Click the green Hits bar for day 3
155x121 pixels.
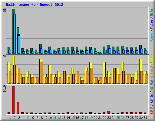point(18,30)
